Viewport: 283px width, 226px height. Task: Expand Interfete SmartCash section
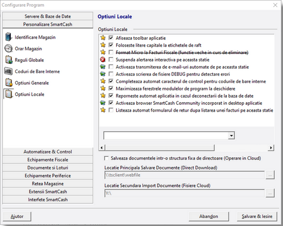coord(47,200)
